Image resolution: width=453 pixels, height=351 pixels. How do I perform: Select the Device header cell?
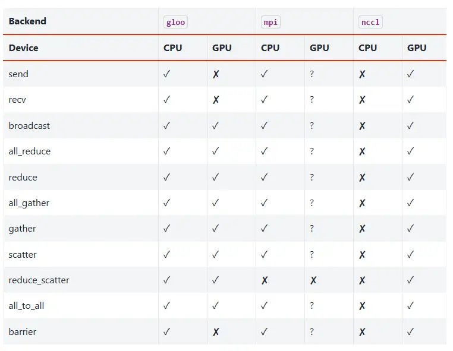[x=24, y=48]
